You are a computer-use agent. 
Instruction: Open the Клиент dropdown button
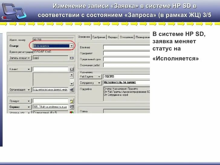click(20, 69)
